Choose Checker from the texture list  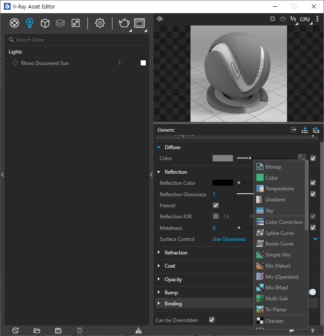[279, 321]
